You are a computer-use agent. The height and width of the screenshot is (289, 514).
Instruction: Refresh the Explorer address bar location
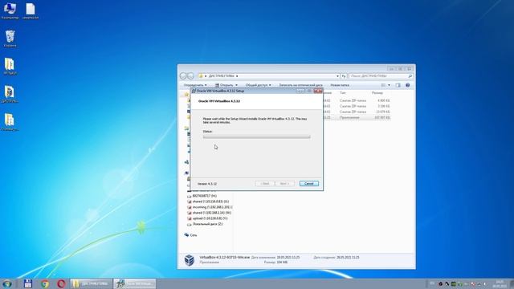[x=344, y=76]
